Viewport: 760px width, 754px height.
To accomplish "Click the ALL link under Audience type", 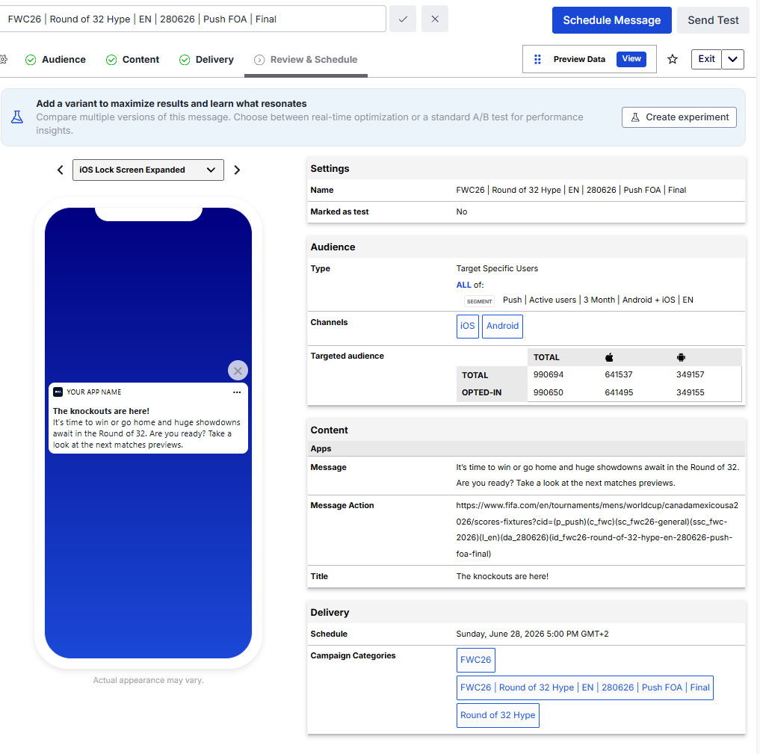I will click(x=463, y=285).
